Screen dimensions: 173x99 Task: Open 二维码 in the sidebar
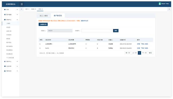pyautogui.click(x=8, y=24)
